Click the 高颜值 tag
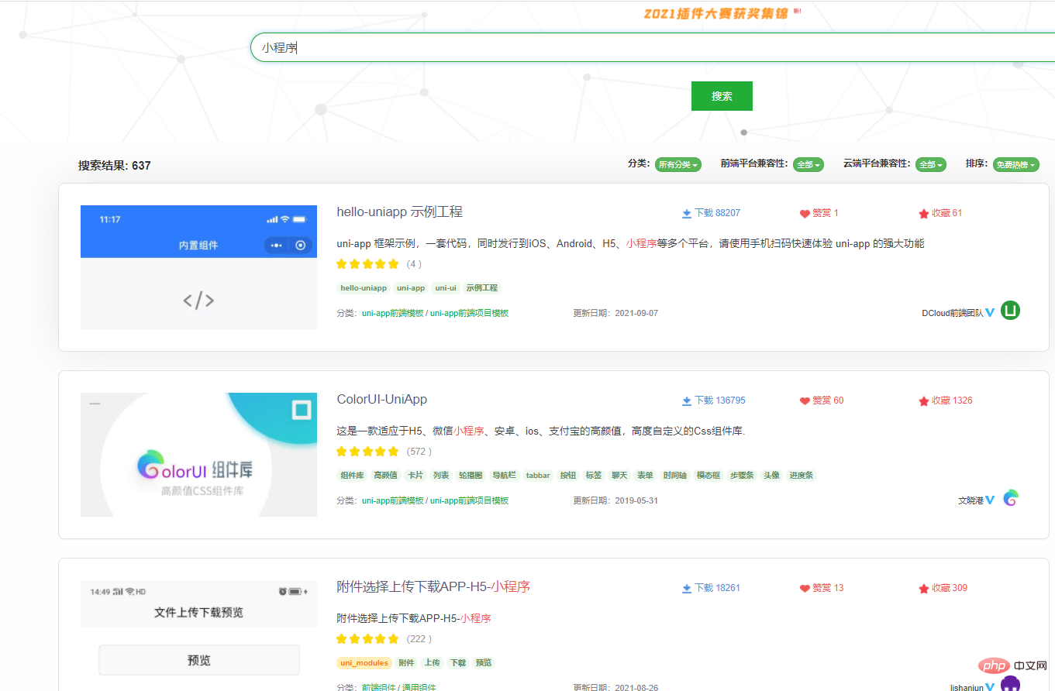 tap(385, 476)
